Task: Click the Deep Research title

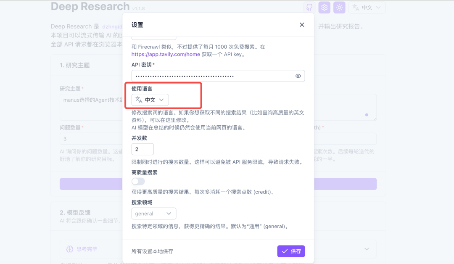Action: [x=90, y=6]
